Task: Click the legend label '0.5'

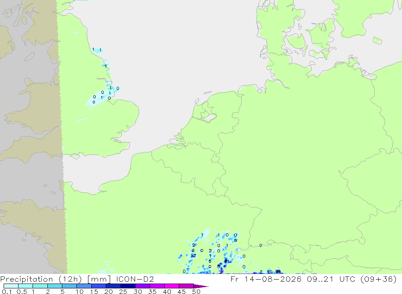Action: pyautogui.click(x=22, y=292)
